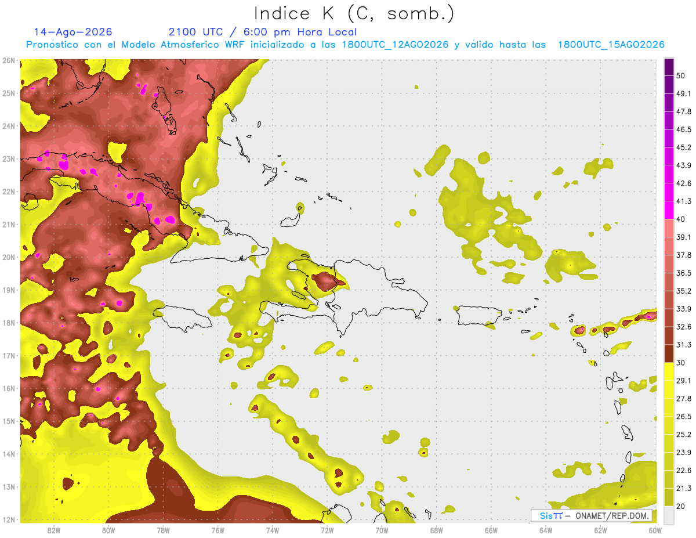Click the "Indice K (C, somb.)" title
This screenshot has height=538, width=696.
[354, 13]
